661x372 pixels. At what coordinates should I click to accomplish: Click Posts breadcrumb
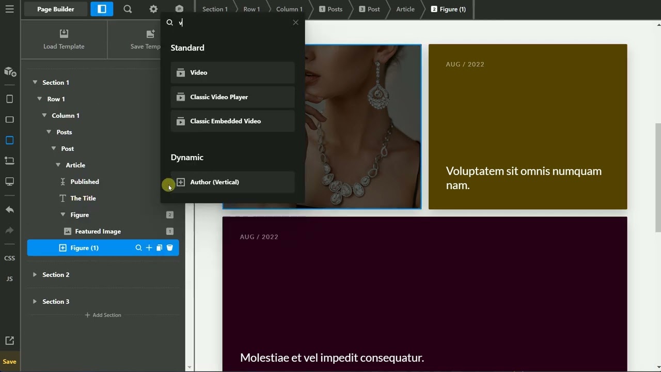pos(330,9)
